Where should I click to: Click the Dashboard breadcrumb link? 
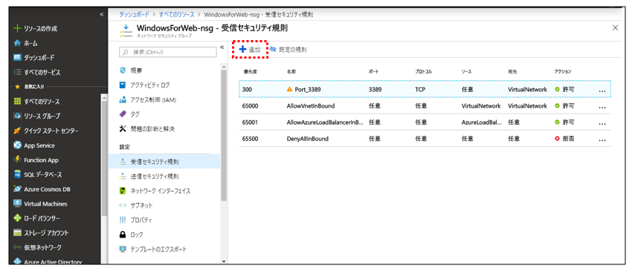134,15
